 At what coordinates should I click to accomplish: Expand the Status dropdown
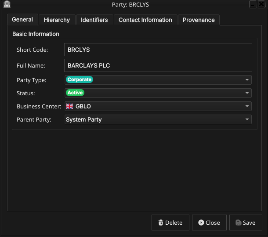pos(158,93)
